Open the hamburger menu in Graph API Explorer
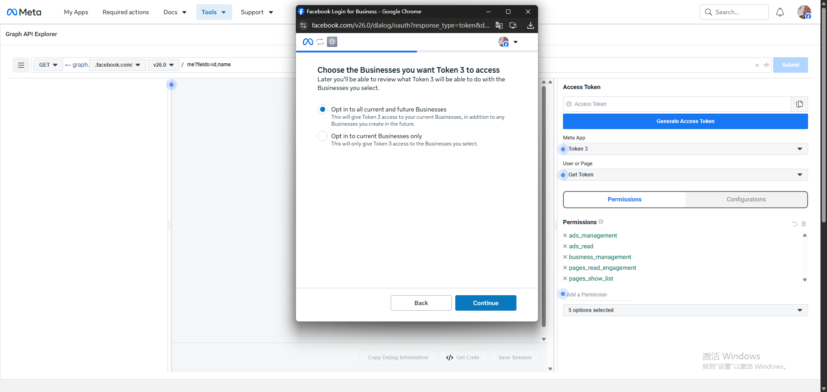 [x=21, y=65]
